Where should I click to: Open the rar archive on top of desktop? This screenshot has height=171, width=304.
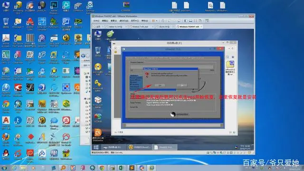[x=126, y=5]
